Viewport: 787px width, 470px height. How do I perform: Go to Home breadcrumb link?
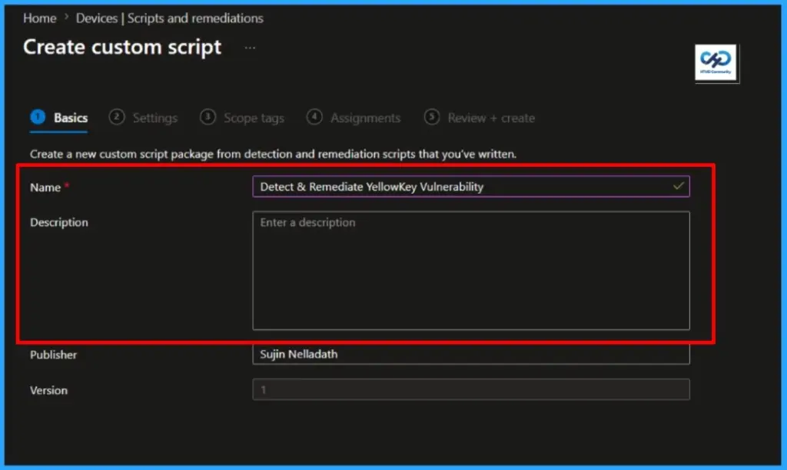tap(40, 18)
